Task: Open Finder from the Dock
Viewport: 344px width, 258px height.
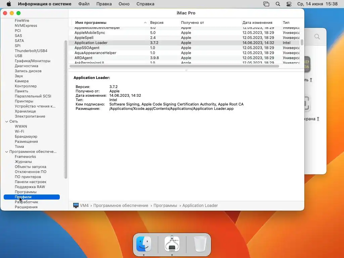Action: [144, 244]
